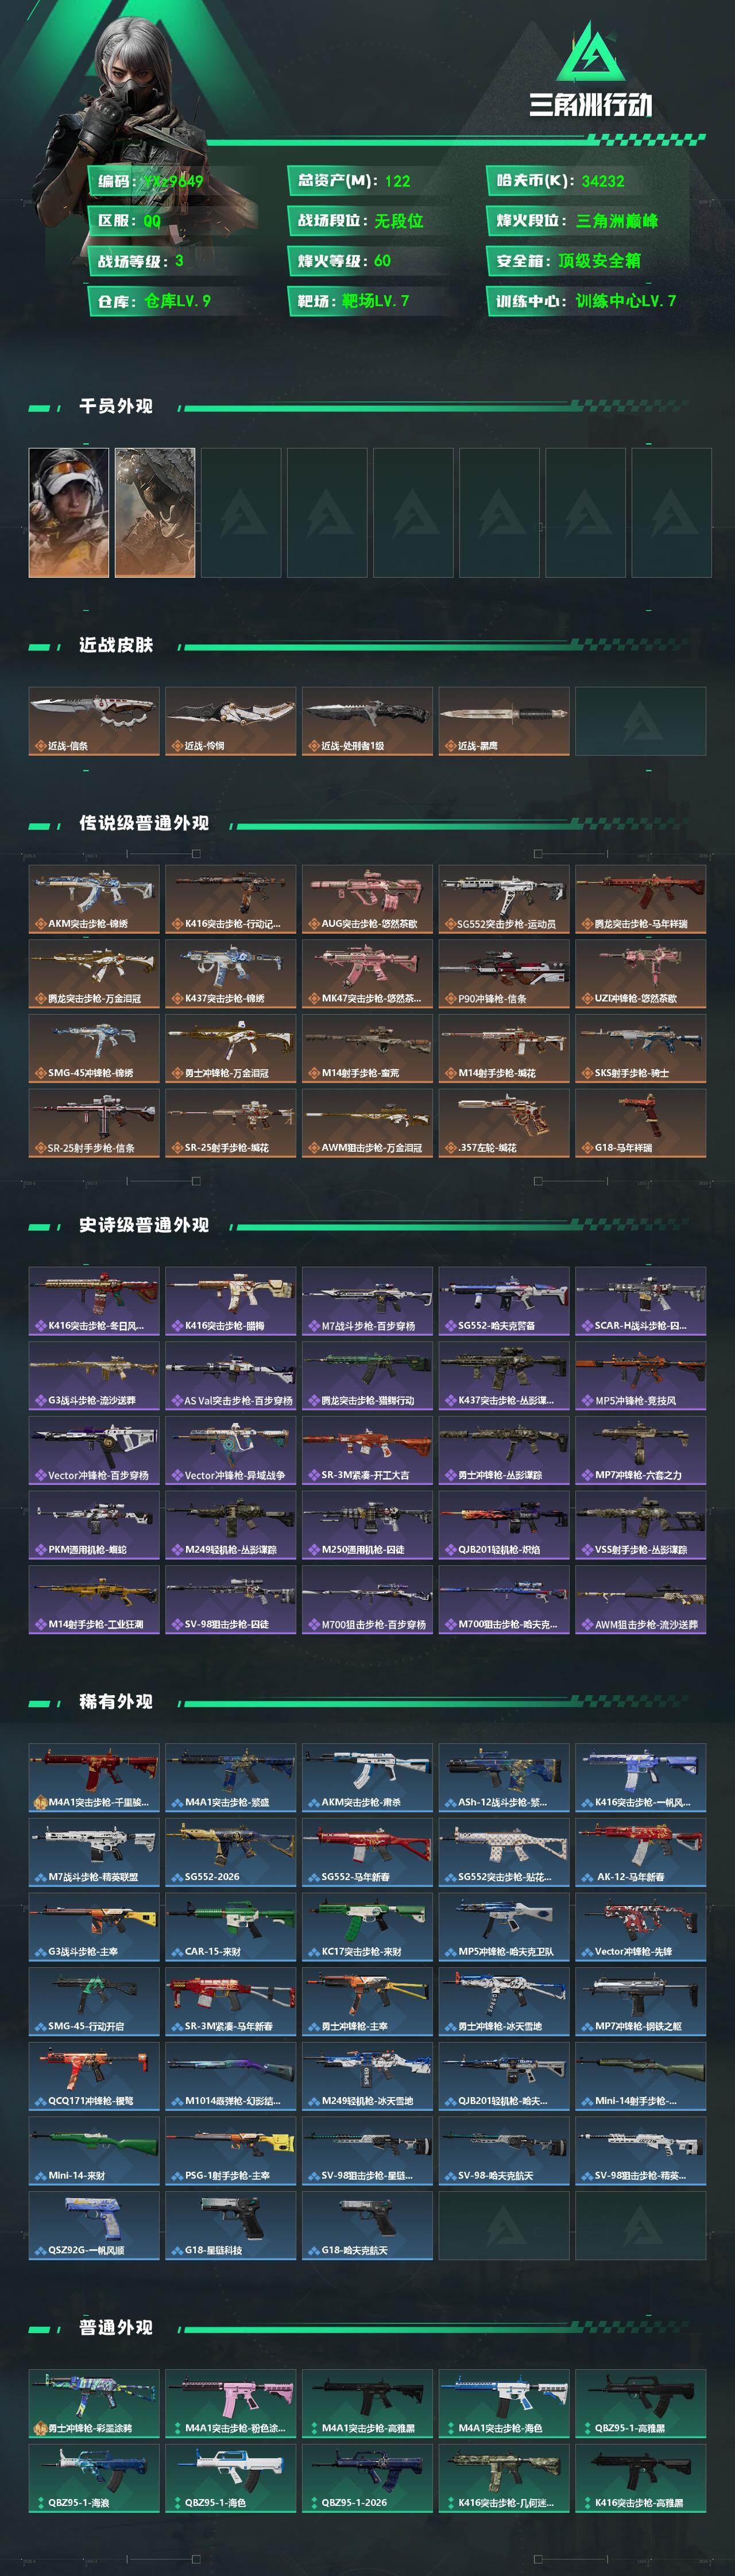Select the QBZ95-1-2026 common skin

pos(367,2478)
